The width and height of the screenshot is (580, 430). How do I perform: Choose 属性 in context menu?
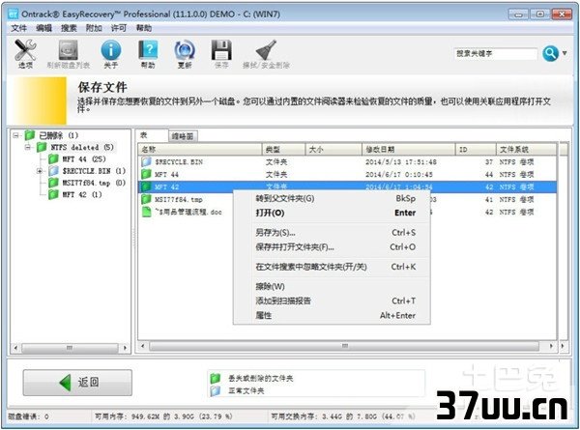(332, 315)
